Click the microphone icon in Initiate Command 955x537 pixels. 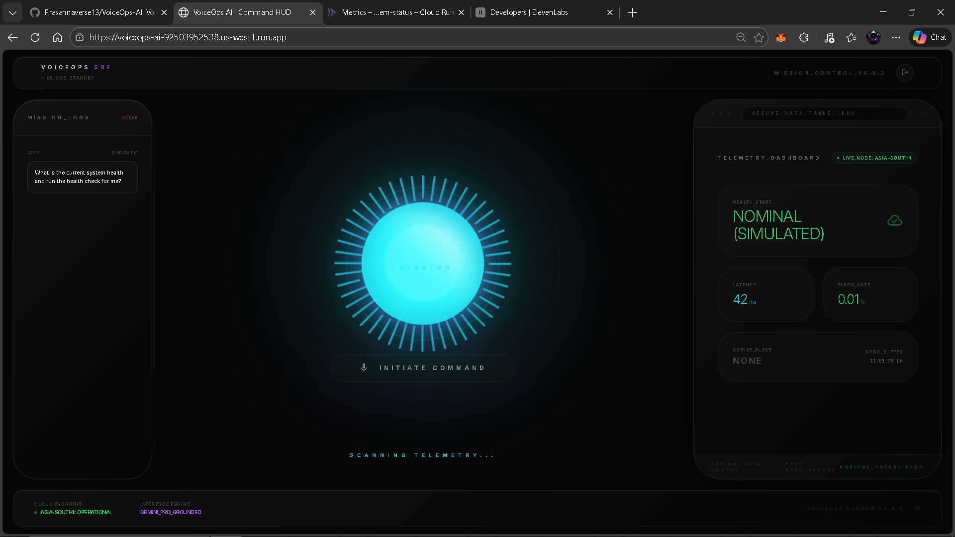[364, 367]
